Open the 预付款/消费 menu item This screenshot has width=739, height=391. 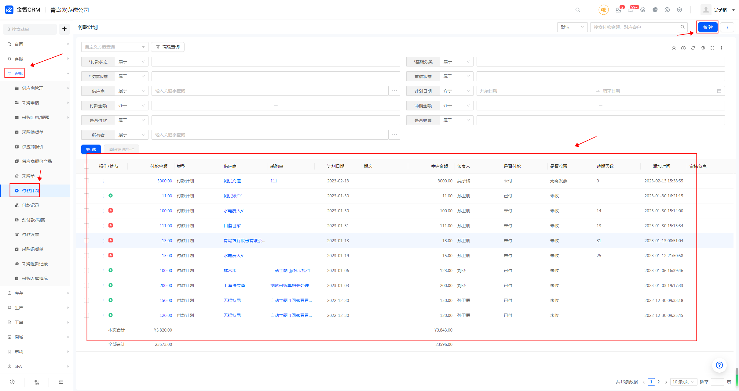pyautogui.click(x=34, y=220)
